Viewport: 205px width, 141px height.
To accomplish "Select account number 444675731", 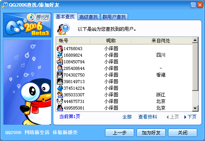I will (74, 101).
